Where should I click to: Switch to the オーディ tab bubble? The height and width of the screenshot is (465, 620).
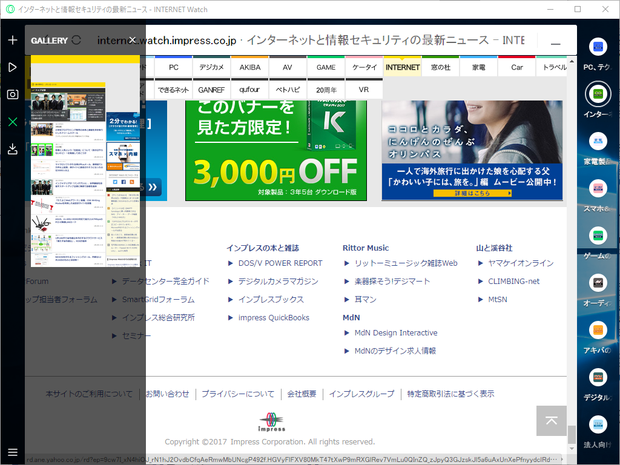pyautogui.click(x=598, y=283)
